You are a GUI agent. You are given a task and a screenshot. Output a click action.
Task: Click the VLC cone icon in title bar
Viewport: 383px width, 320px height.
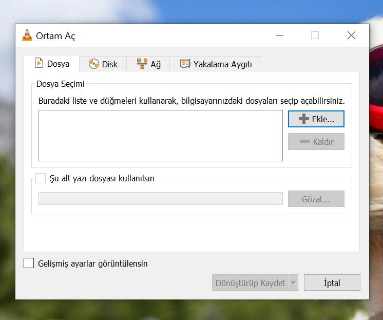27,35
